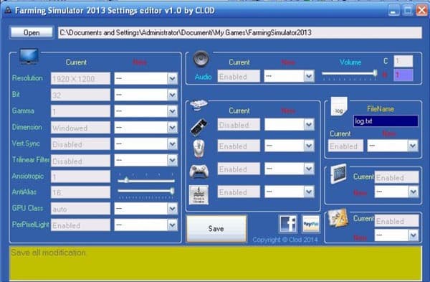Click the current volume C value field
This screenshot has height=282, width=430.
tap(403, 61)
